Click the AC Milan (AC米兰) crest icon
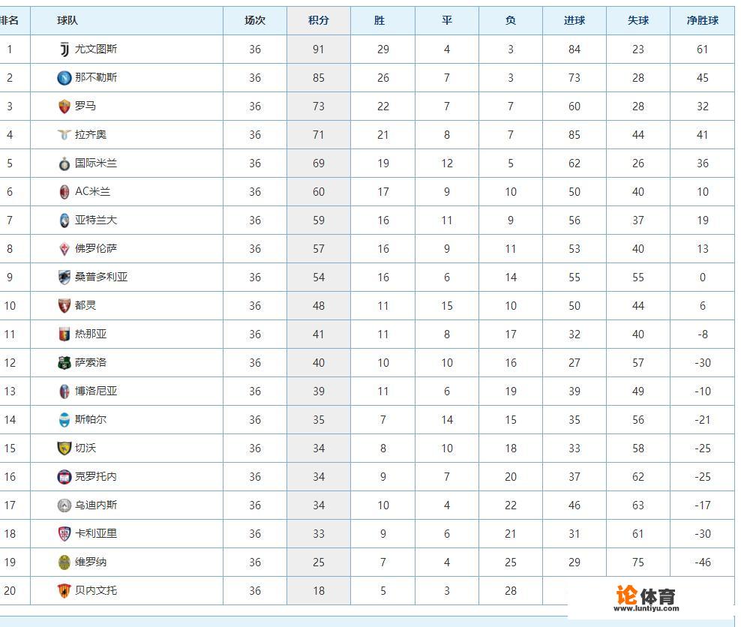The image size is (741, 627). [64, 192]
